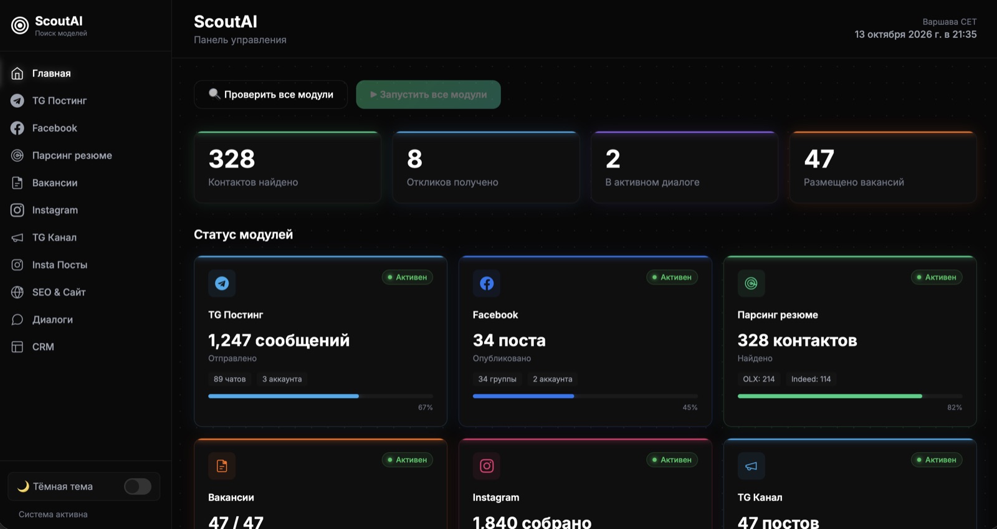Click the Запустить все модули button
Image resolution: width=997 pixels, height=529 pixels.
(429, 95)
